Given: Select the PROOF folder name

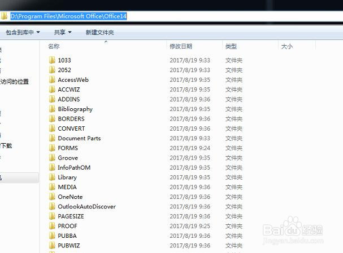Looking at the screenshot, I should click(x=67, y=226).
